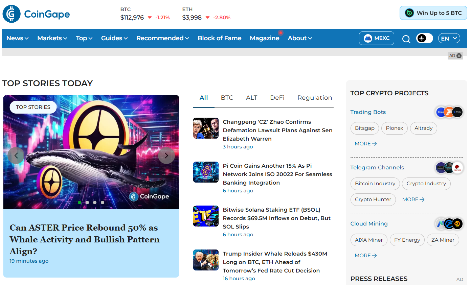Click MORE link beside Crypto Hunter
The image size is (471, 285).
413,199
